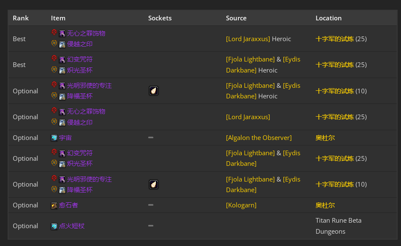Open 奥杜尔 location link in Algalon row
Screen dimensions: 401x246
325,138
